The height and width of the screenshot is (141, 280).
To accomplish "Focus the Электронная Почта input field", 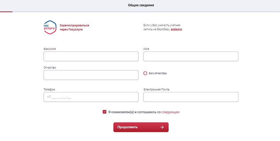I will pyautogui.click(x=191, y=97).
